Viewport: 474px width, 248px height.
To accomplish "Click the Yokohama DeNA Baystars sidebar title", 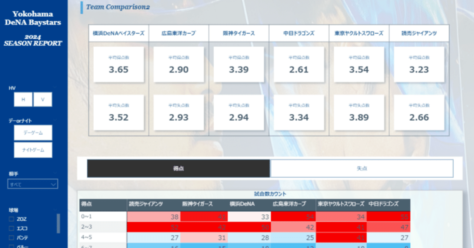I will [x=33, y=18].
